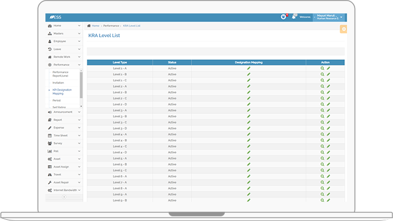Edit designation mapping for Level 1 - A
This screenshot has height=221, width=393.
point(249,68)
